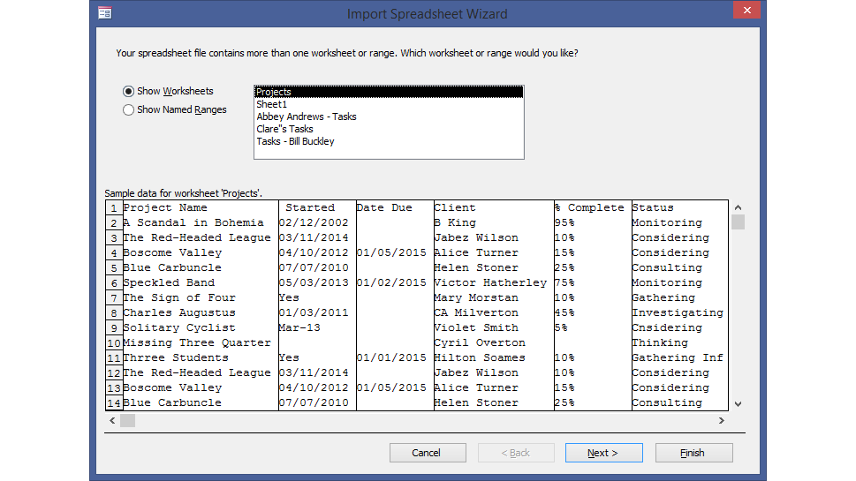Click the 'Mary Morstan' client cell
856x481 pixels.
pos(494,297)
